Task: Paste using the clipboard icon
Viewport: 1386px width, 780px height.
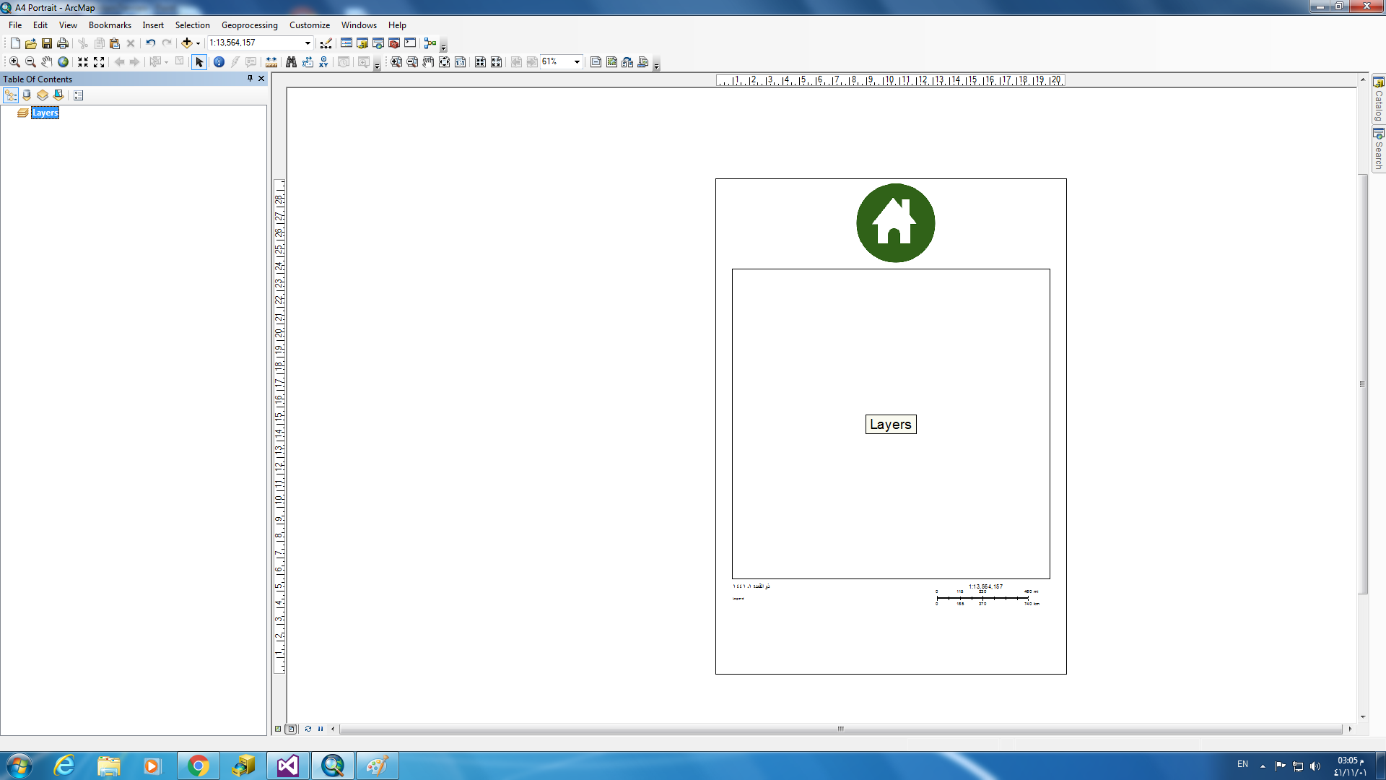Action: (115, 43)
